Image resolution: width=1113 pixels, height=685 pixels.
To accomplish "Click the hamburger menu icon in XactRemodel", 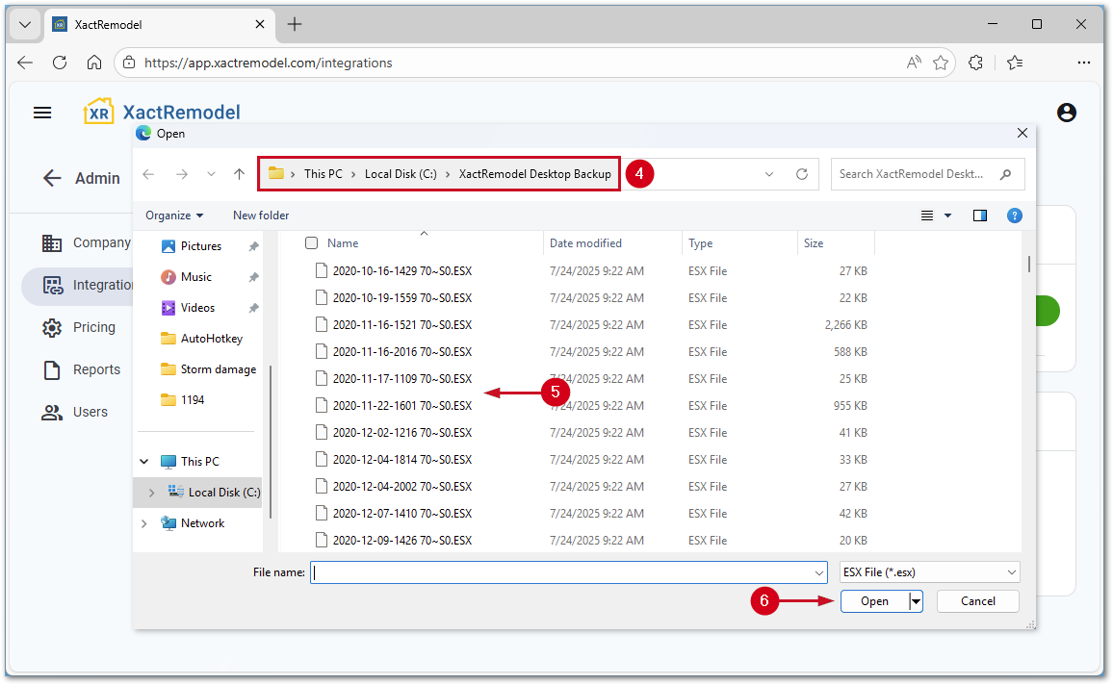I will tap(42, 113).
